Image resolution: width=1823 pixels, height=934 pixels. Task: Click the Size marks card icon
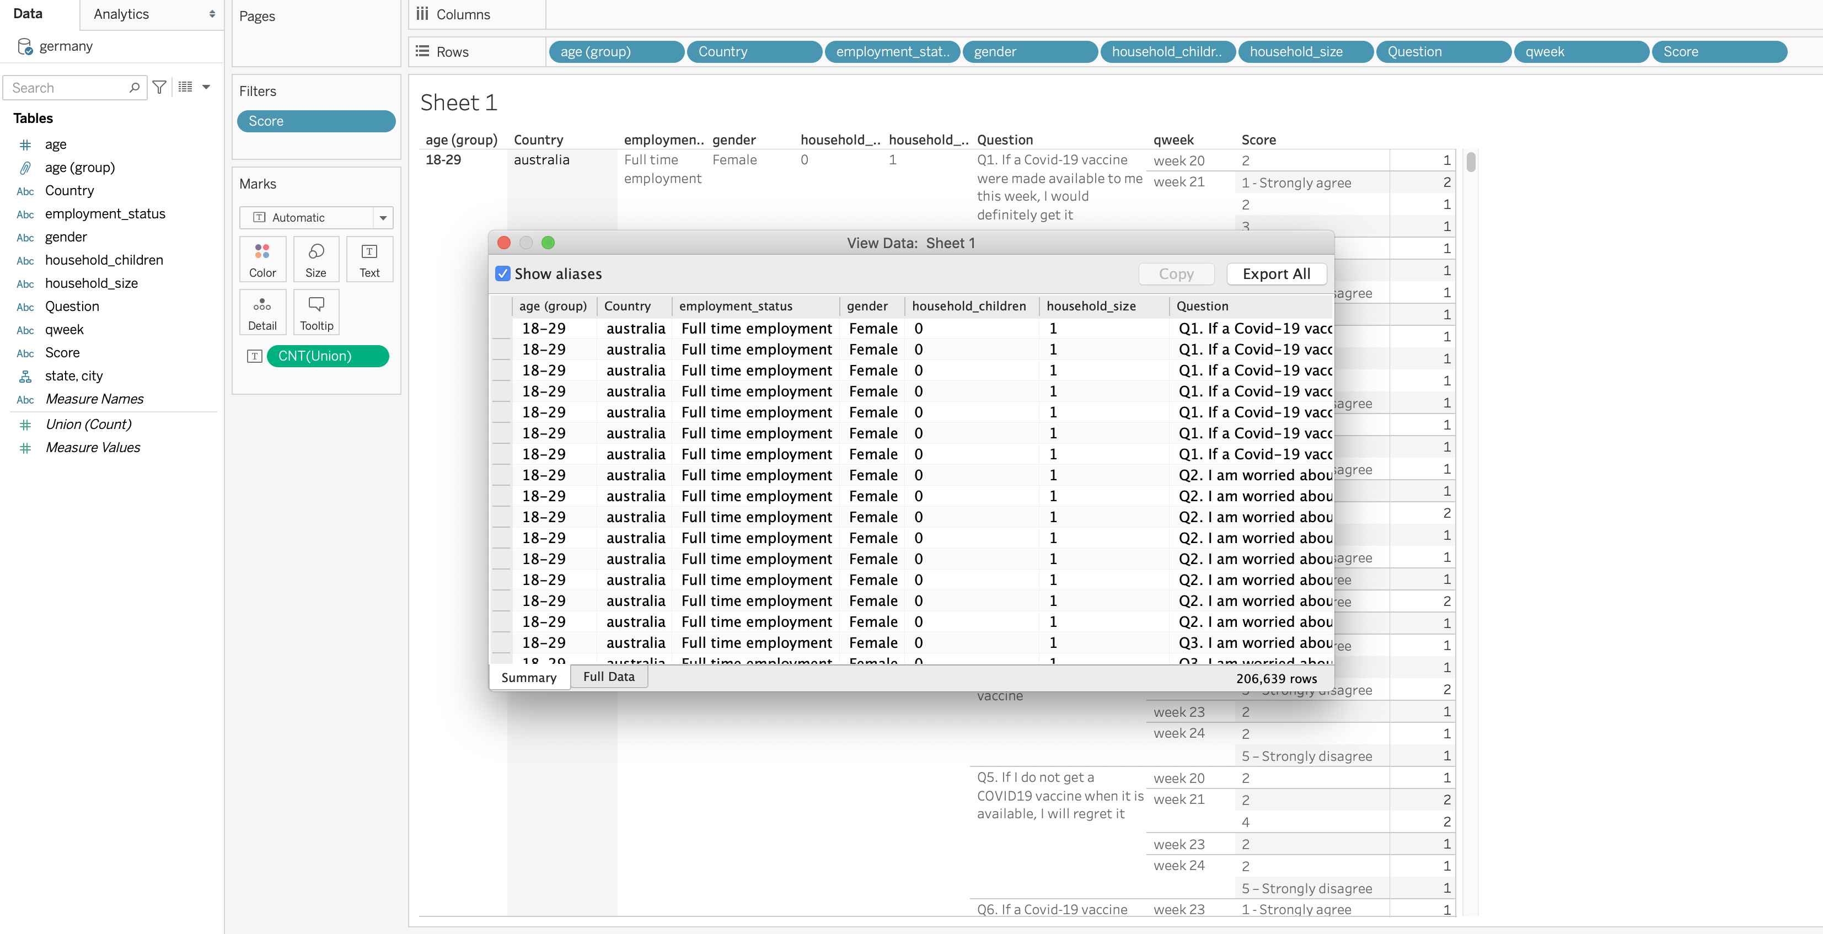click(315, 253)
